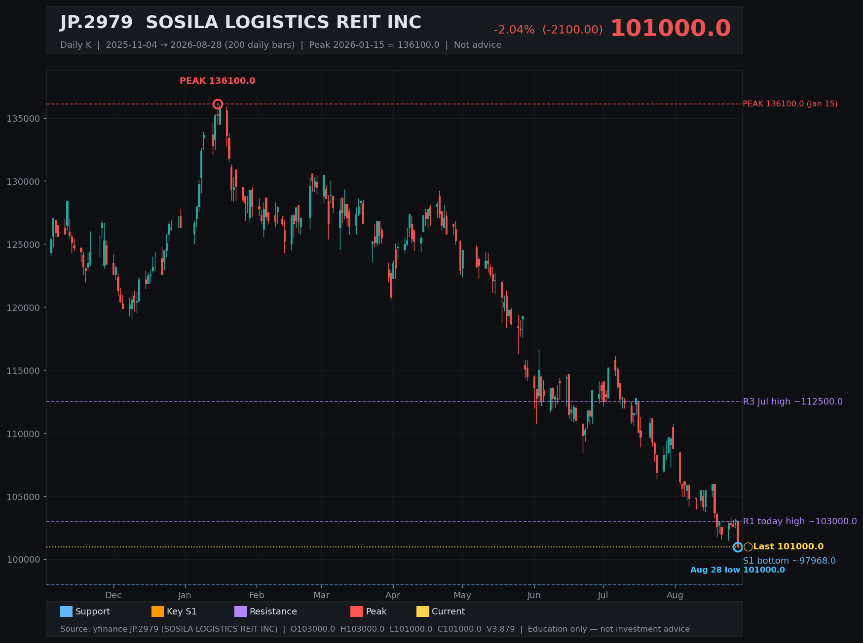
Task: Click the 'Resistance' legend label
Action: [x=273, y=611]
